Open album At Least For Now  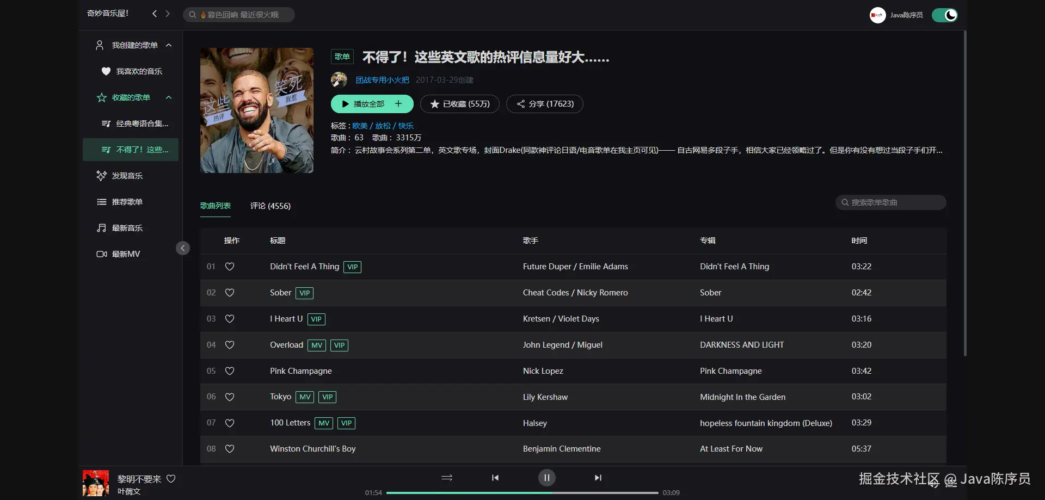[x=731, y=449]
